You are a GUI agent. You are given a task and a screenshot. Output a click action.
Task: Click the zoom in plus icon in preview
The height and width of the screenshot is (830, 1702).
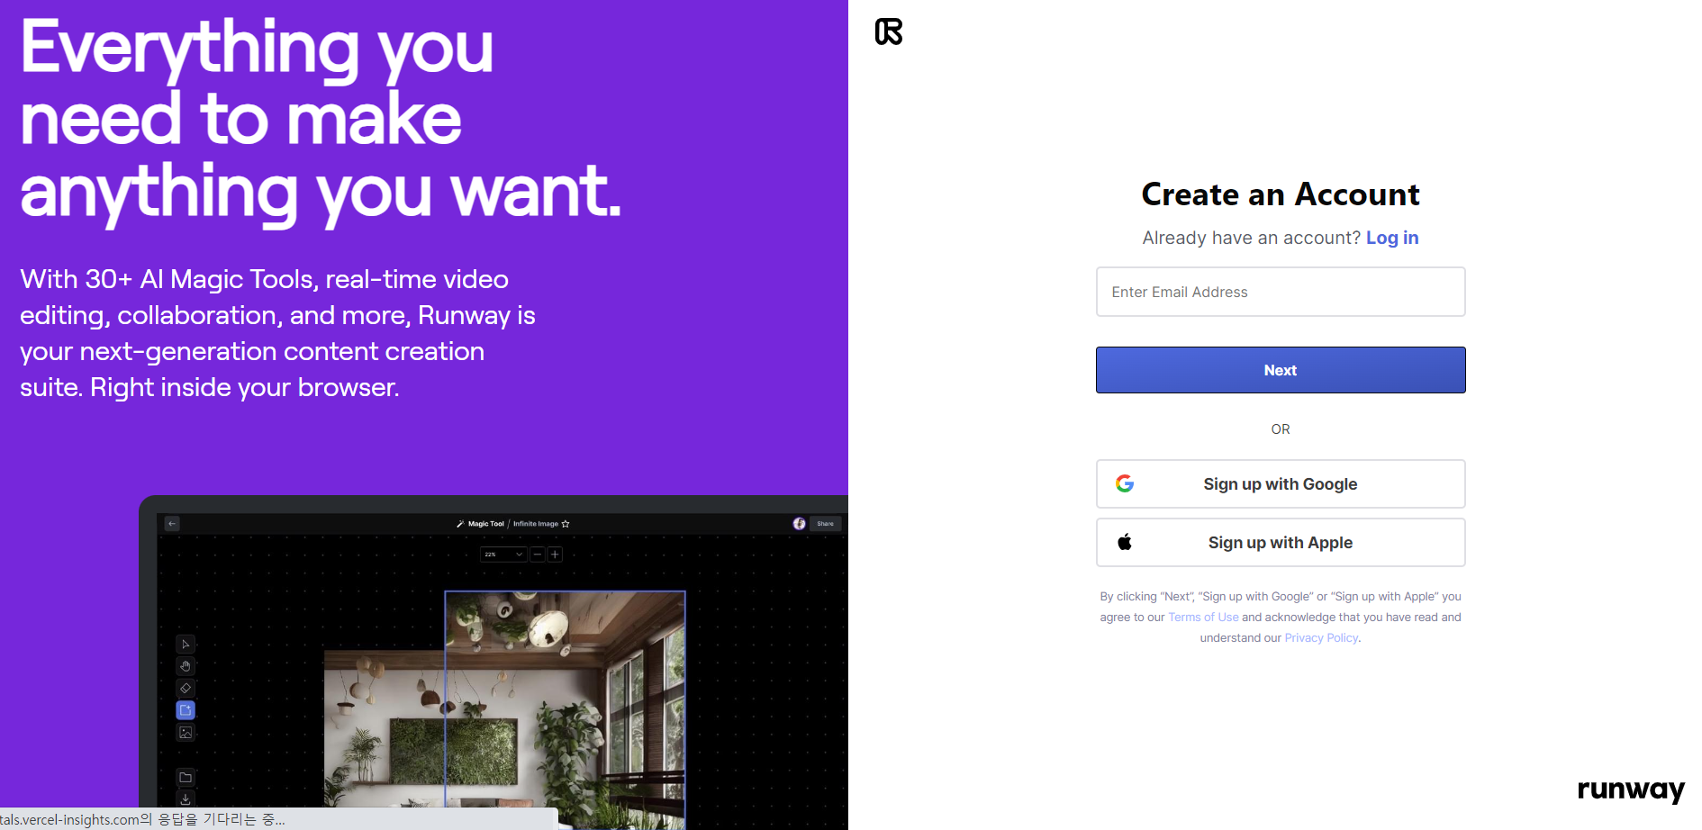555,555
